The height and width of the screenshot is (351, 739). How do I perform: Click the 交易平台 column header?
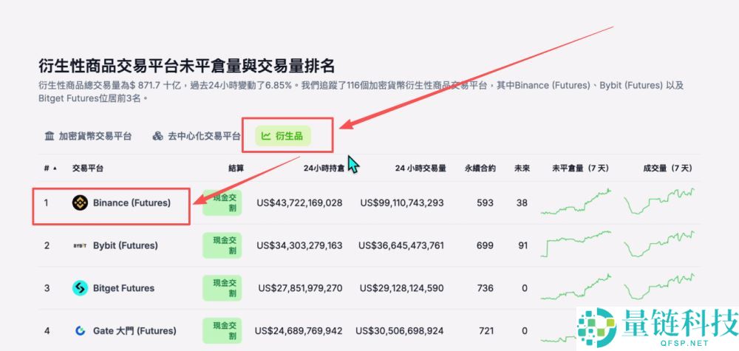(x=88, y=168)
